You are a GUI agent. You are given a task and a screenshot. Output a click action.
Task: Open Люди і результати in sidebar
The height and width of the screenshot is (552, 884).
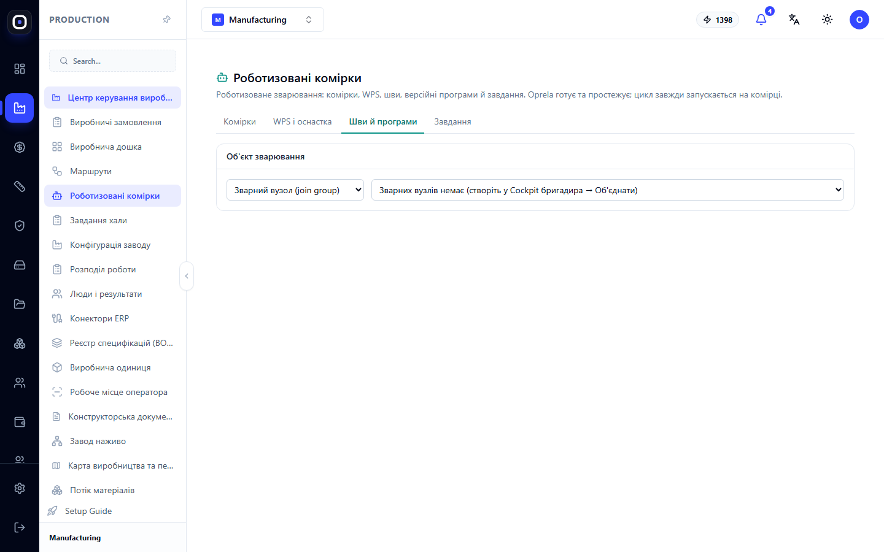coord(113,294)
